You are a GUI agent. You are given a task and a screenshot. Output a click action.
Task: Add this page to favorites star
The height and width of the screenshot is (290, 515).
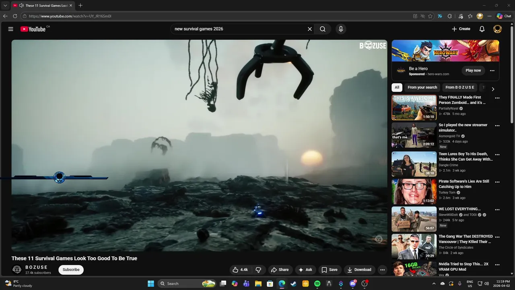[431, 16]
